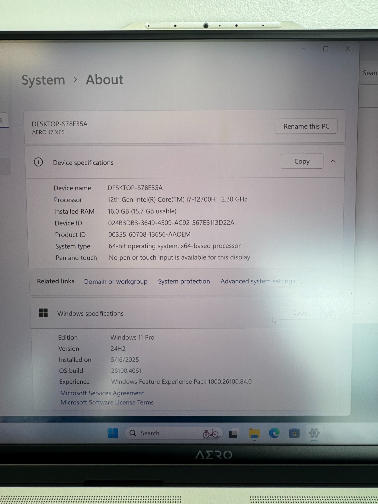This screenshot has height=504, width=378.
Task: Click the Device name value DESKTOP-S78E35A
Action: (x=135, y=188)
